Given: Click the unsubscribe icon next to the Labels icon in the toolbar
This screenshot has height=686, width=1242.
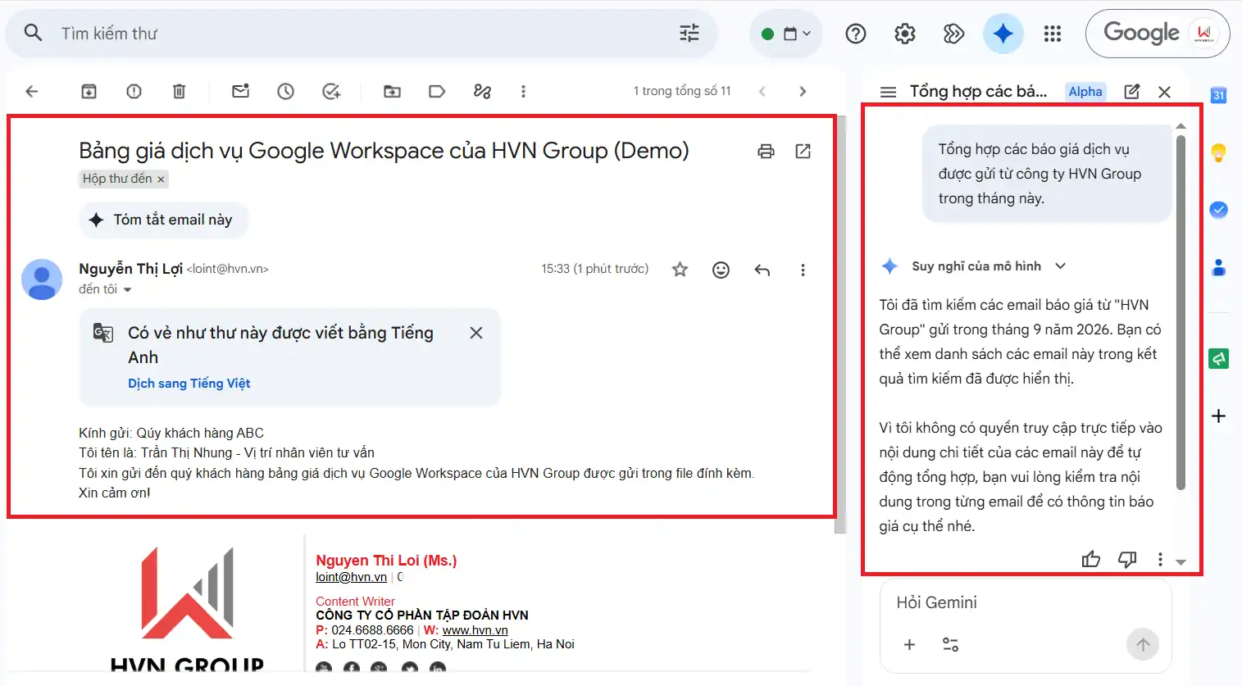Looking at the screenshot, I should coord(482,91).
